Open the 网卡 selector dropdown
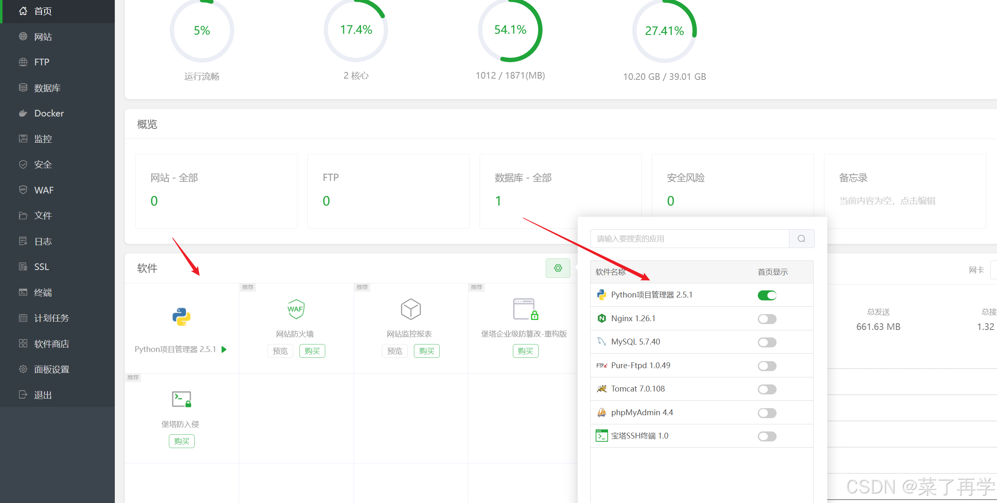This screenshot has width=997, height=503. point(993,270)
